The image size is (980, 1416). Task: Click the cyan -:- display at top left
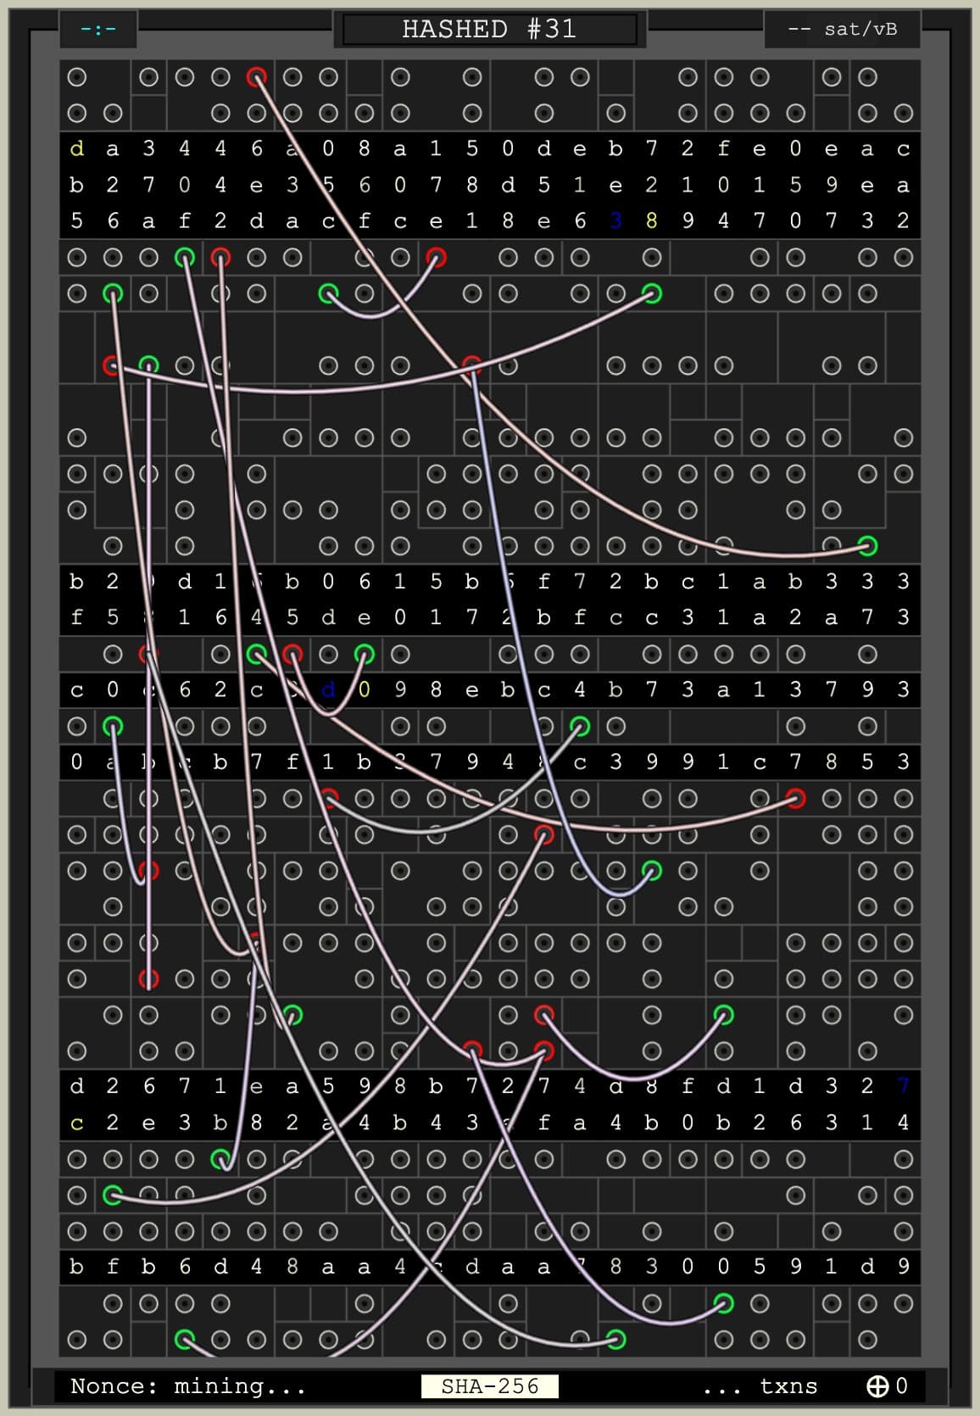[98, 30]
